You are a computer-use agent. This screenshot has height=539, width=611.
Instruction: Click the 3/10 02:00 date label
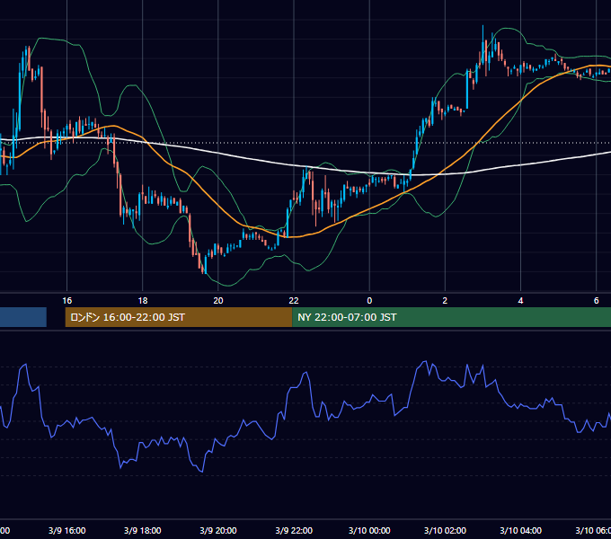point(445,530)
